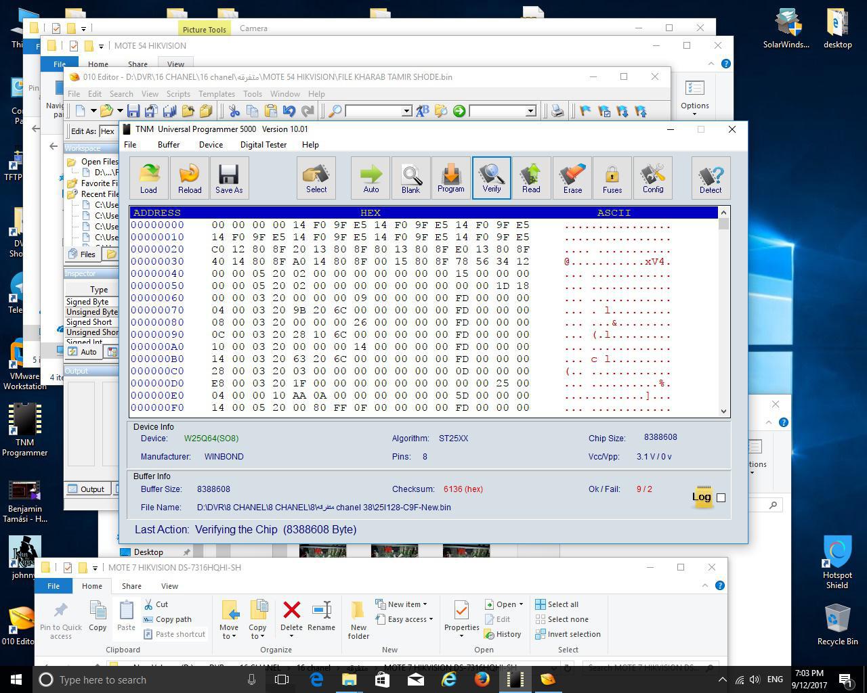This screenshot has height=693, width=867.
Task: Click the 010 Editor print icon
Action: coord(557,111)
